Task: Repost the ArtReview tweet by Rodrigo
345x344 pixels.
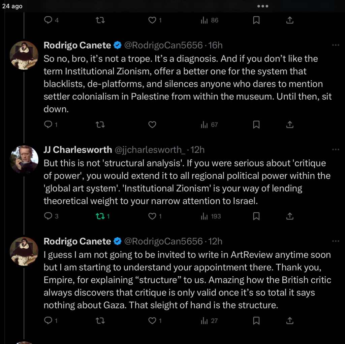Action: (x=100, y=321)
